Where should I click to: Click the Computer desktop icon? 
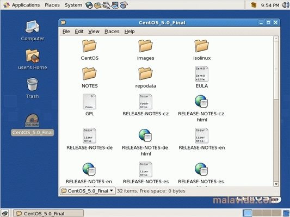[x=32, y=27]
